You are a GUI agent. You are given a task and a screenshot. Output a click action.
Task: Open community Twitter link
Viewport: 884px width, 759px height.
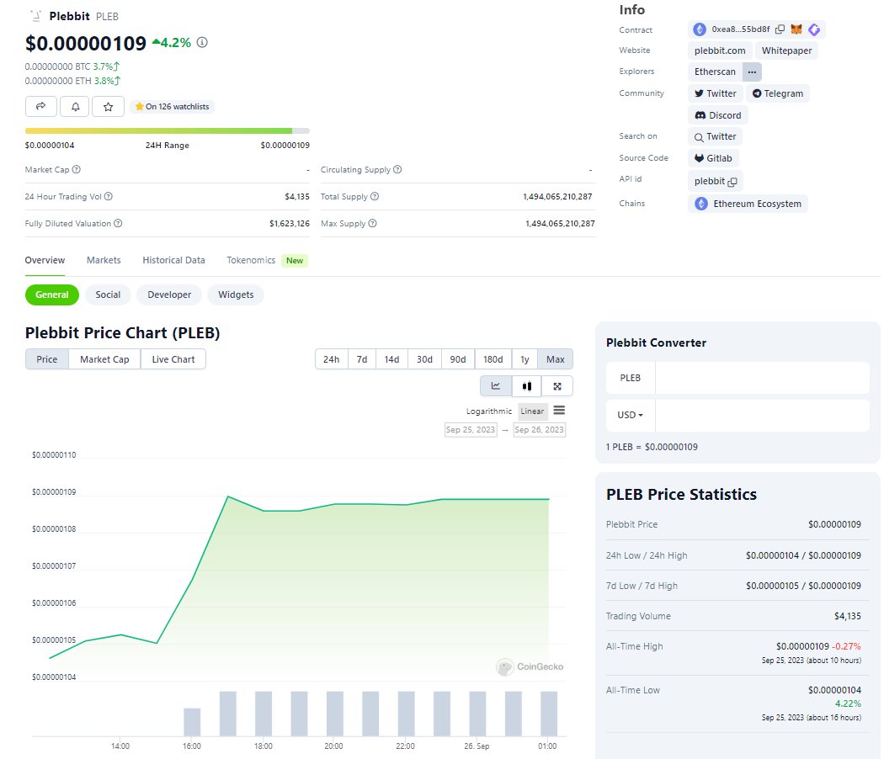[716, 93]
